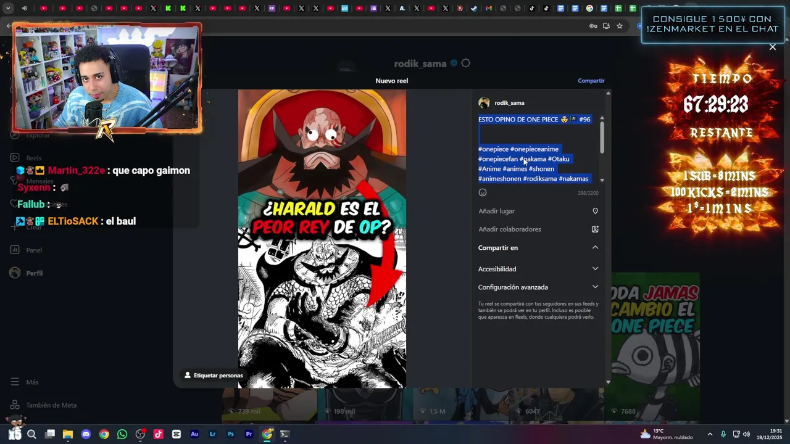
Task: Switch to the Google browser tab
Action: 590,8
